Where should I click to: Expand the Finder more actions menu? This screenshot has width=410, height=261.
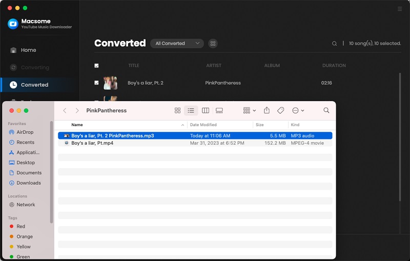tap(298, 110)
